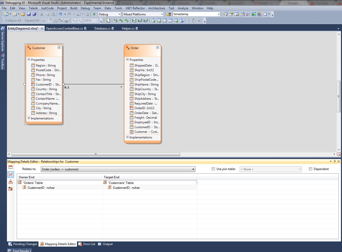This screenshot has height=252, width=342.
Task: Switch to OpenAccessContextBase.cs tab
Action: pos(66,29)
